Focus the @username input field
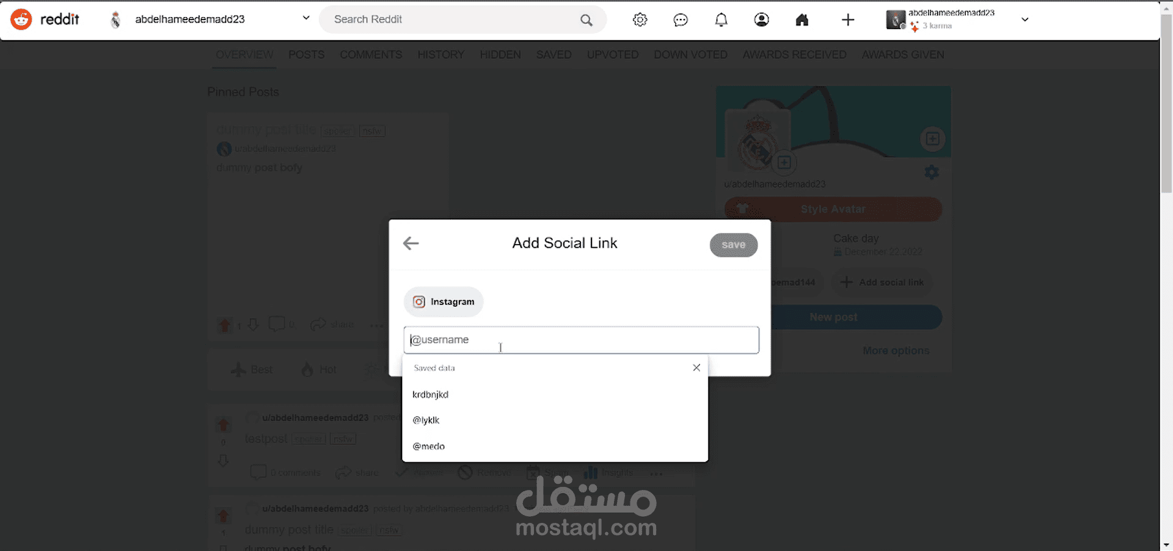The image size is (1173, 551). 581,340
